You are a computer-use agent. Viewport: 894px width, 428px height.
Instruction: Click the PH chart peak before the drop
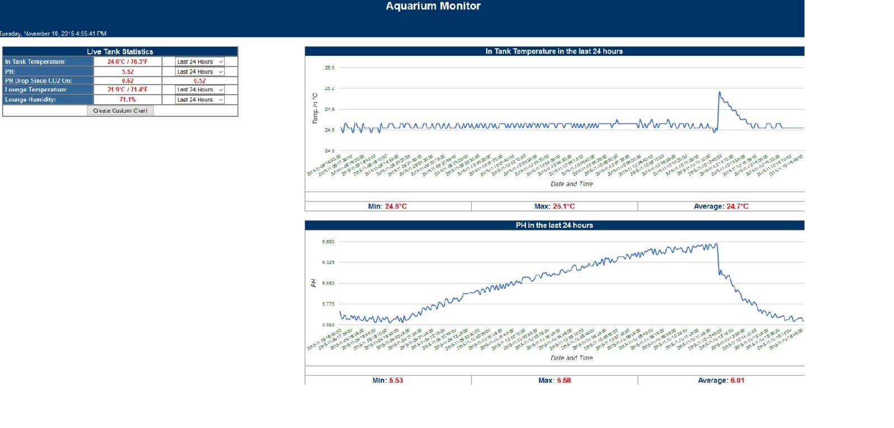(x=716, y=244)
